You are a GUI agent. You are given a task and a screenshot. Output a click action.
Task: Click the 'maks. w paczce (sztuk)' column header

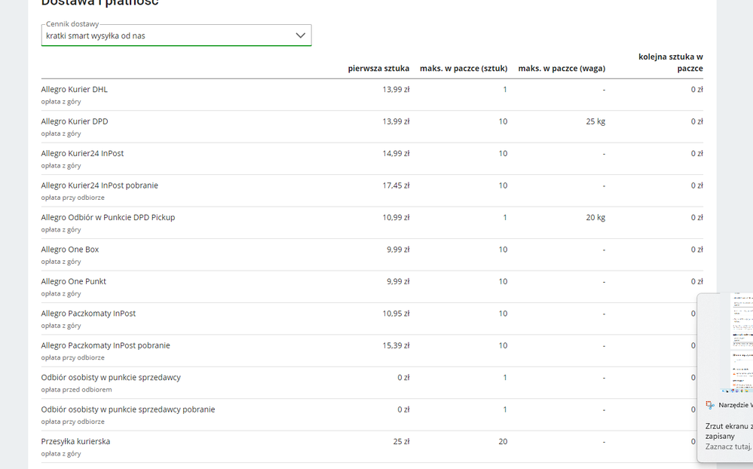pyautogui.click(x=464, y=68)
